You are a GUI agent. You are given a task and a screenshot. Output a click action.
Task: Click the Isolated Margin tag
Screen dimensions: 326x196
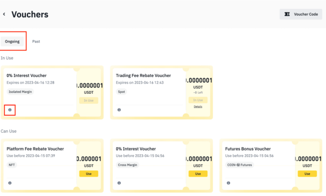(x=20, y=92)
